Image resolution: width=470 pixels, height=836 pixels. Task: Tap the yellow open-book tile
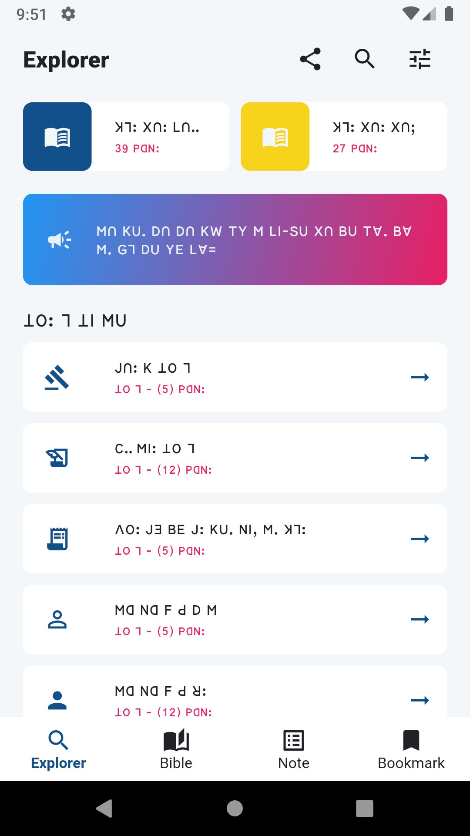275,137
